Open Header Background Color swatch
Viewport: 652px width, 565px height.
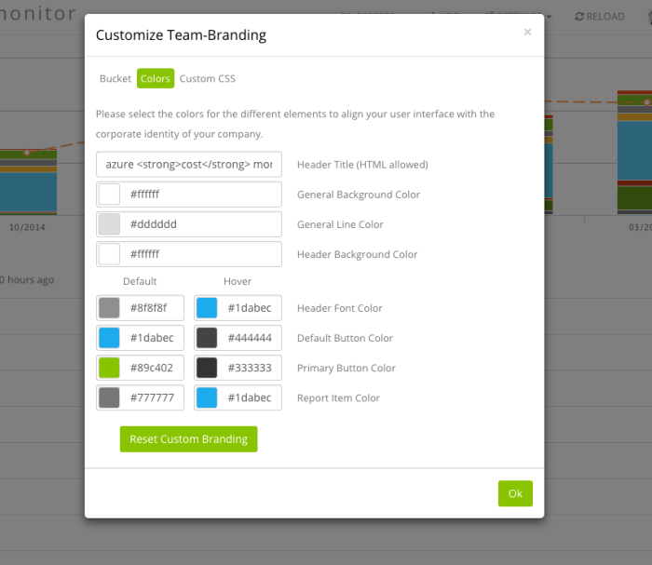(x=109, y=254)
